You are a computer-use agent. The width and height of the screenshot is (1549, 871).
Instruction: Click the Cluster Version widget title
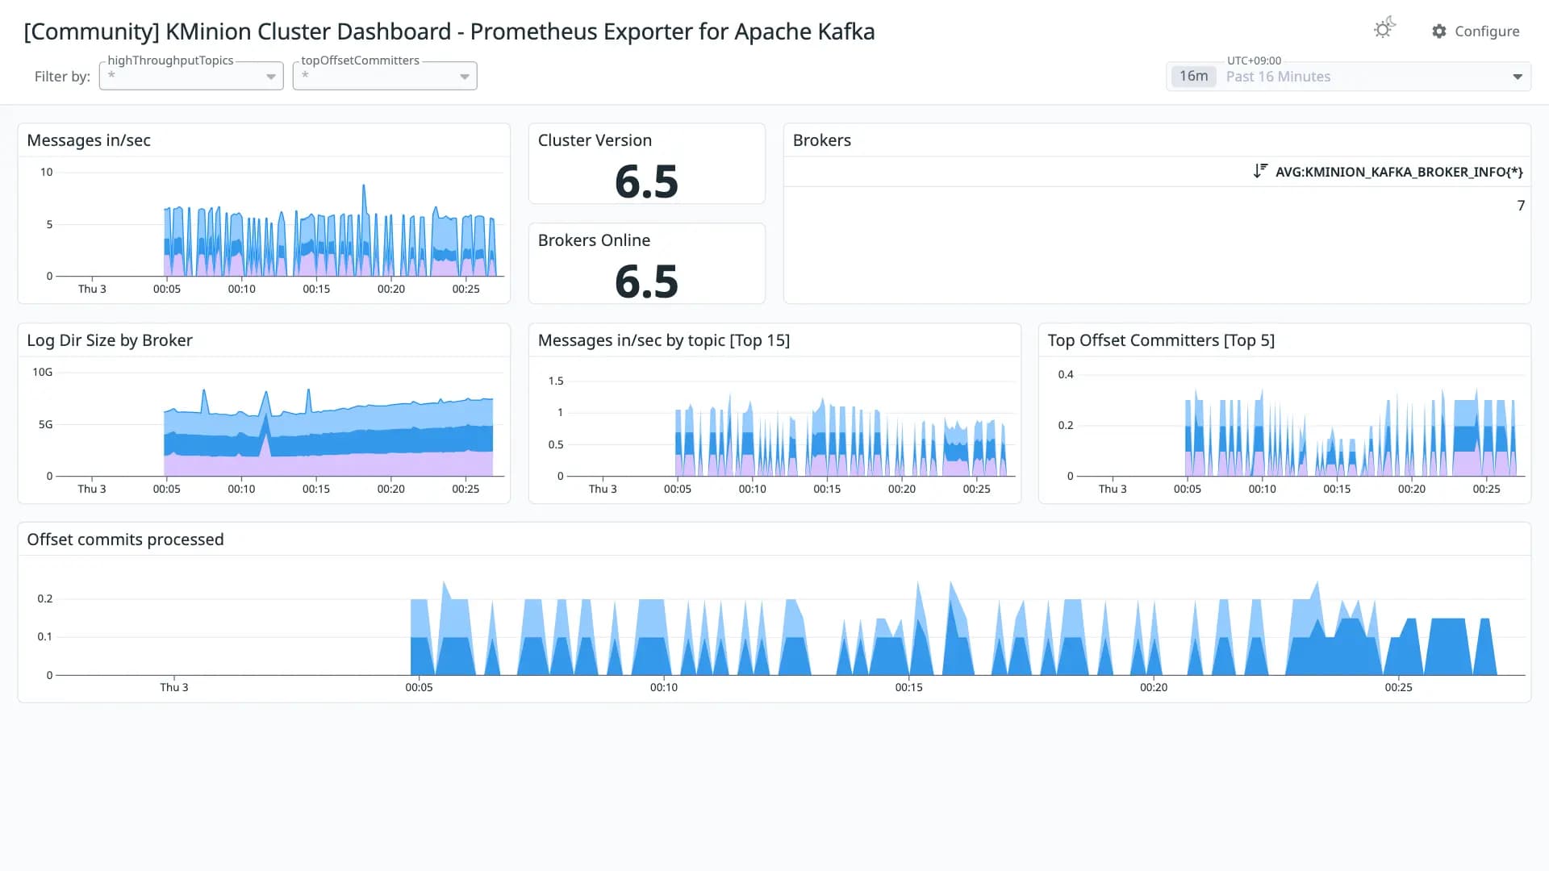coord(595,140)
